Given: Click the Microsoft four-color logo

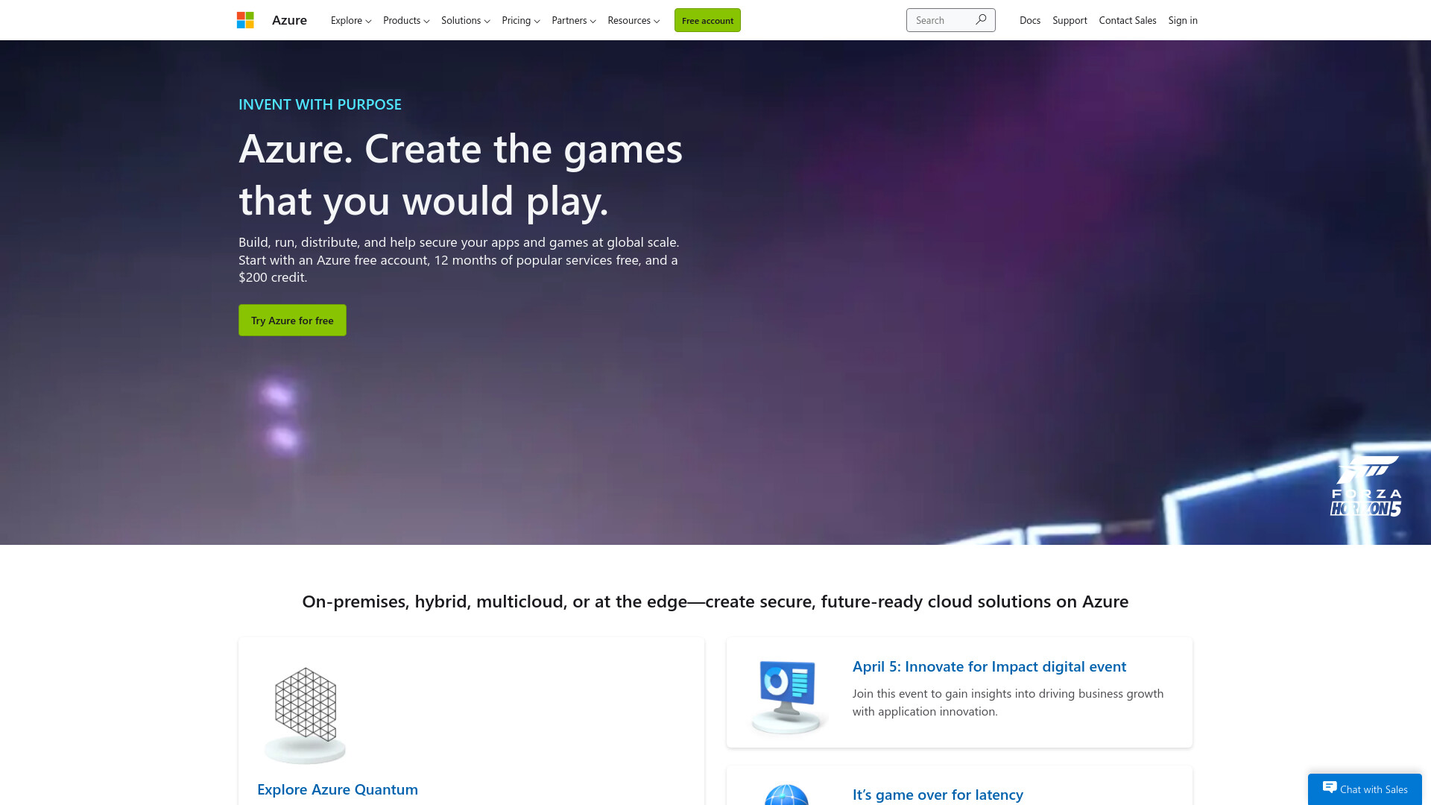Looking at the screenshot, I should [245, 20].
